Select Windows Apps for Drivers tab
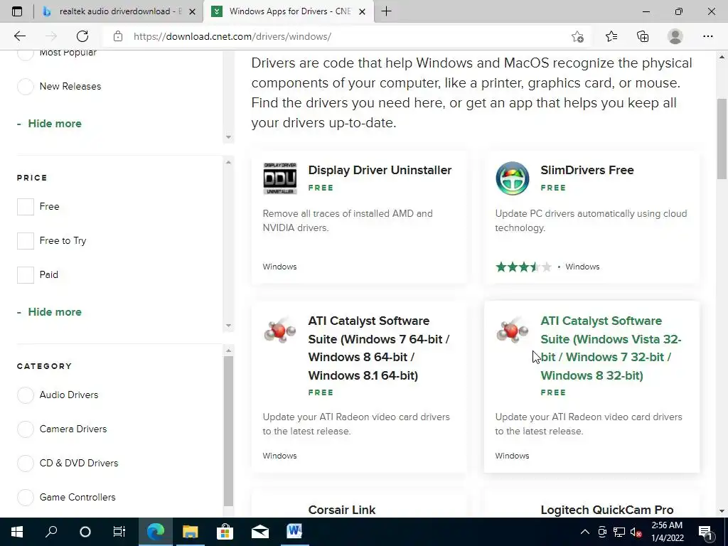The height and width of the screenshot is (546, 728). click(x=289, y=11)
